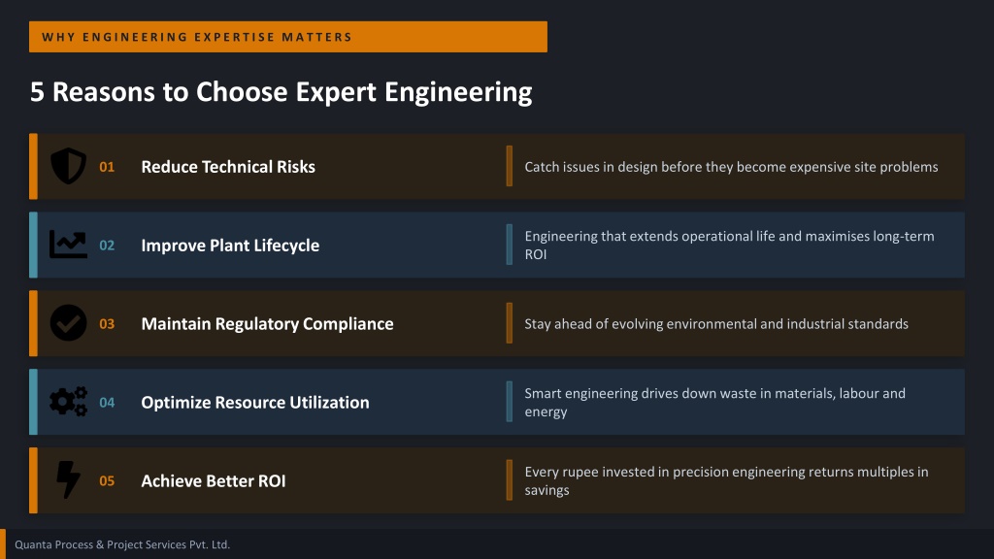Select the 5 Reasons to Choose Expert Engineering title

tap(281, 92)
